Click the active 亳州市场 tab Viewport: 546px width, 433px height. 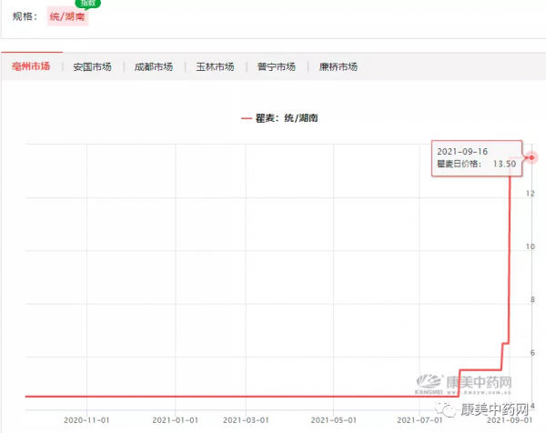31,66
